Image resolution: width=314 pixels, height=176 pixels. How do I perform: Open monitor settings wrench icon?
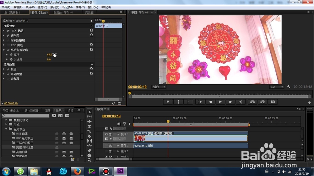tap(289, 87)
